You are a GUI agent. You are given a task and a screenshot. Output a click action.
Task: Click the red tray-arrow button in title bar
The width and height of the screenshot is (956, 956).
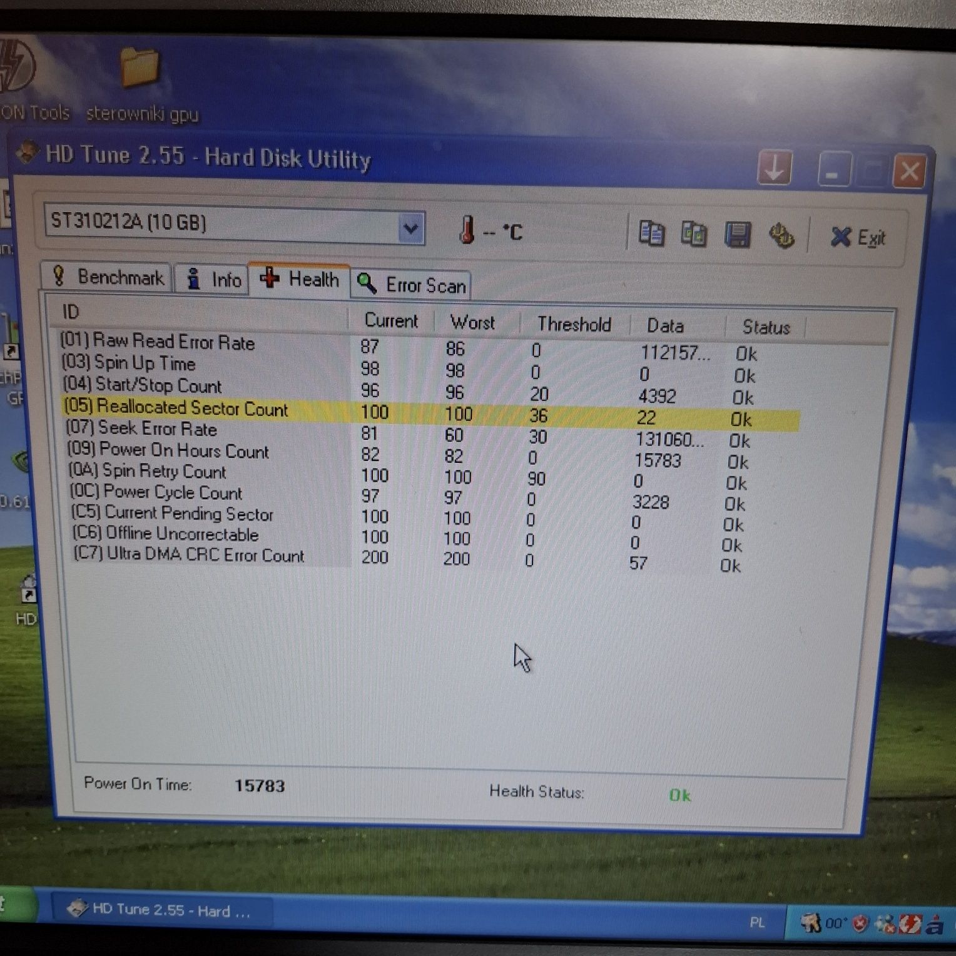click(775, 168)
